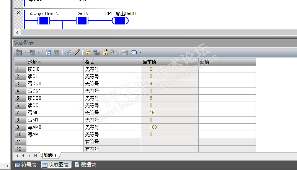
Task: Click the new value cell for 写DQ0
Action: tap(227, 84)
